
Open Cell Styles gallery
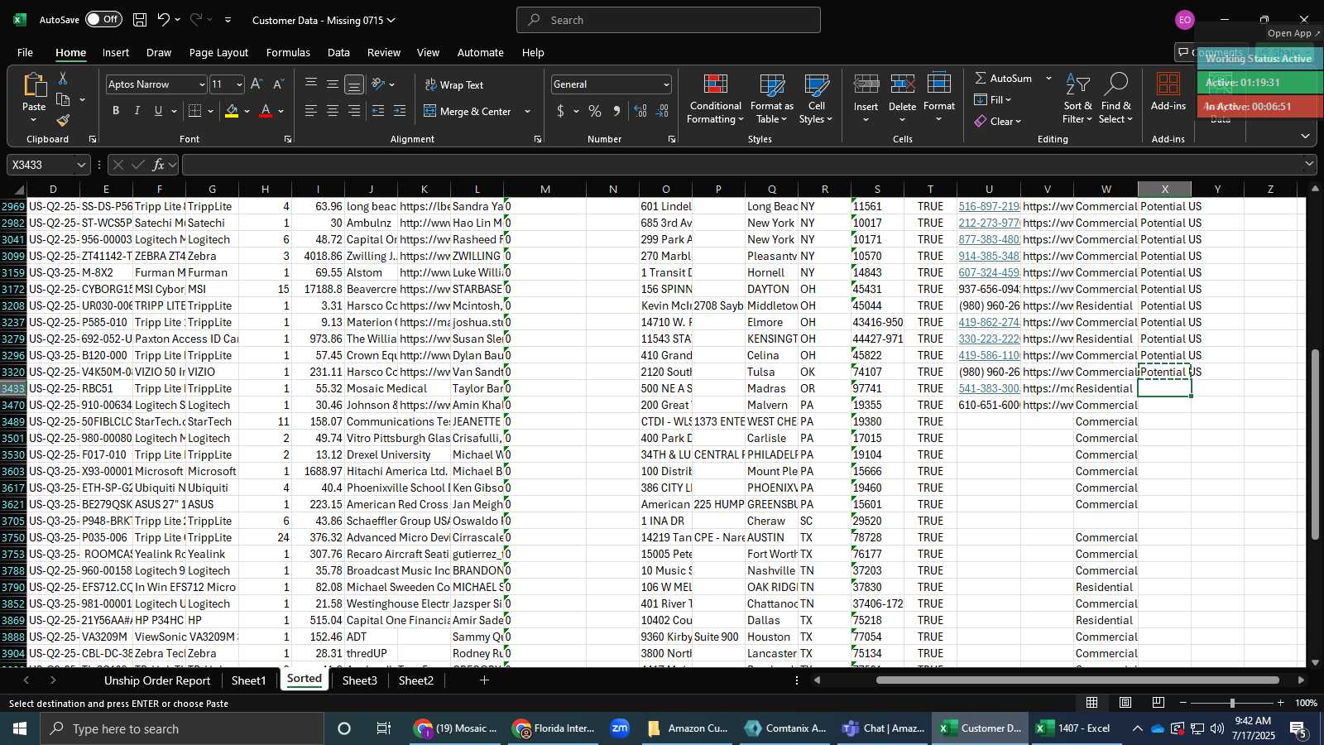click(x=816, y=99)
